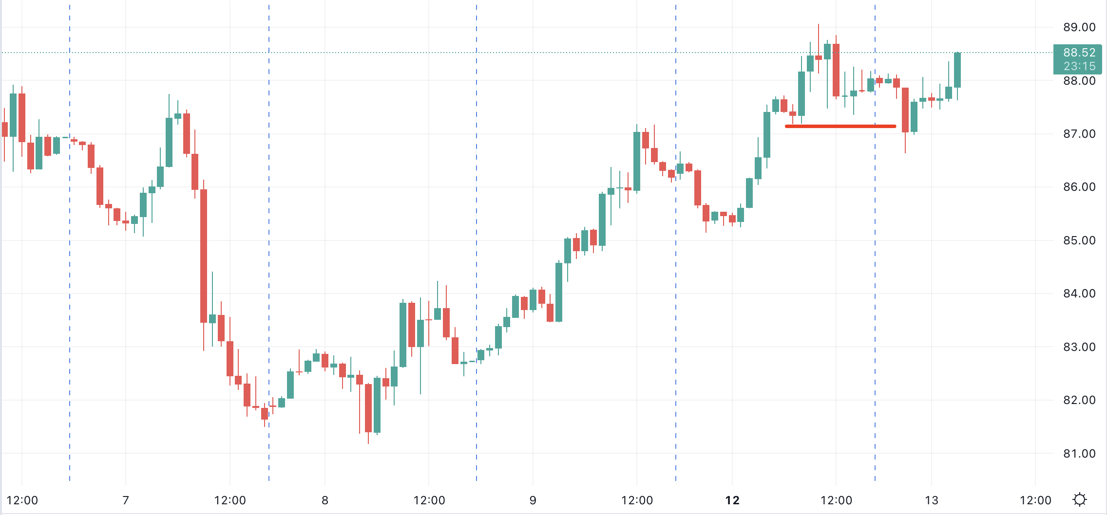Open chart settings gear icon

coord(1080,500)
